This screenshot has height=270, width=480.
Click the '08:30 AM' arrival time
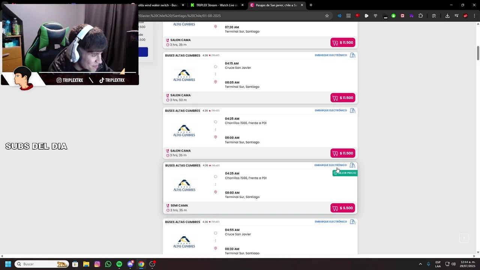pos(232,249)
